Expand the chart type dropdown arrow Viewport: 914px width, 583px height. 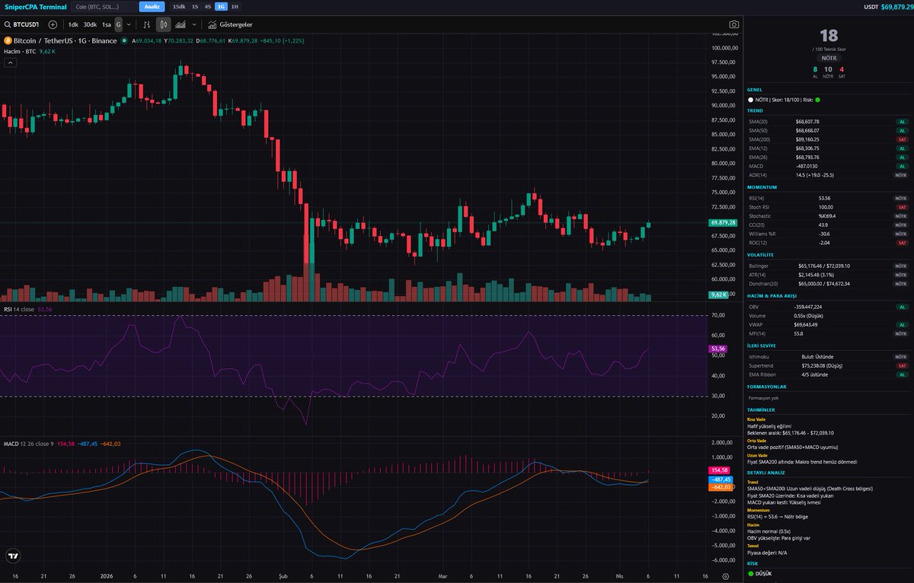(193, 24)
